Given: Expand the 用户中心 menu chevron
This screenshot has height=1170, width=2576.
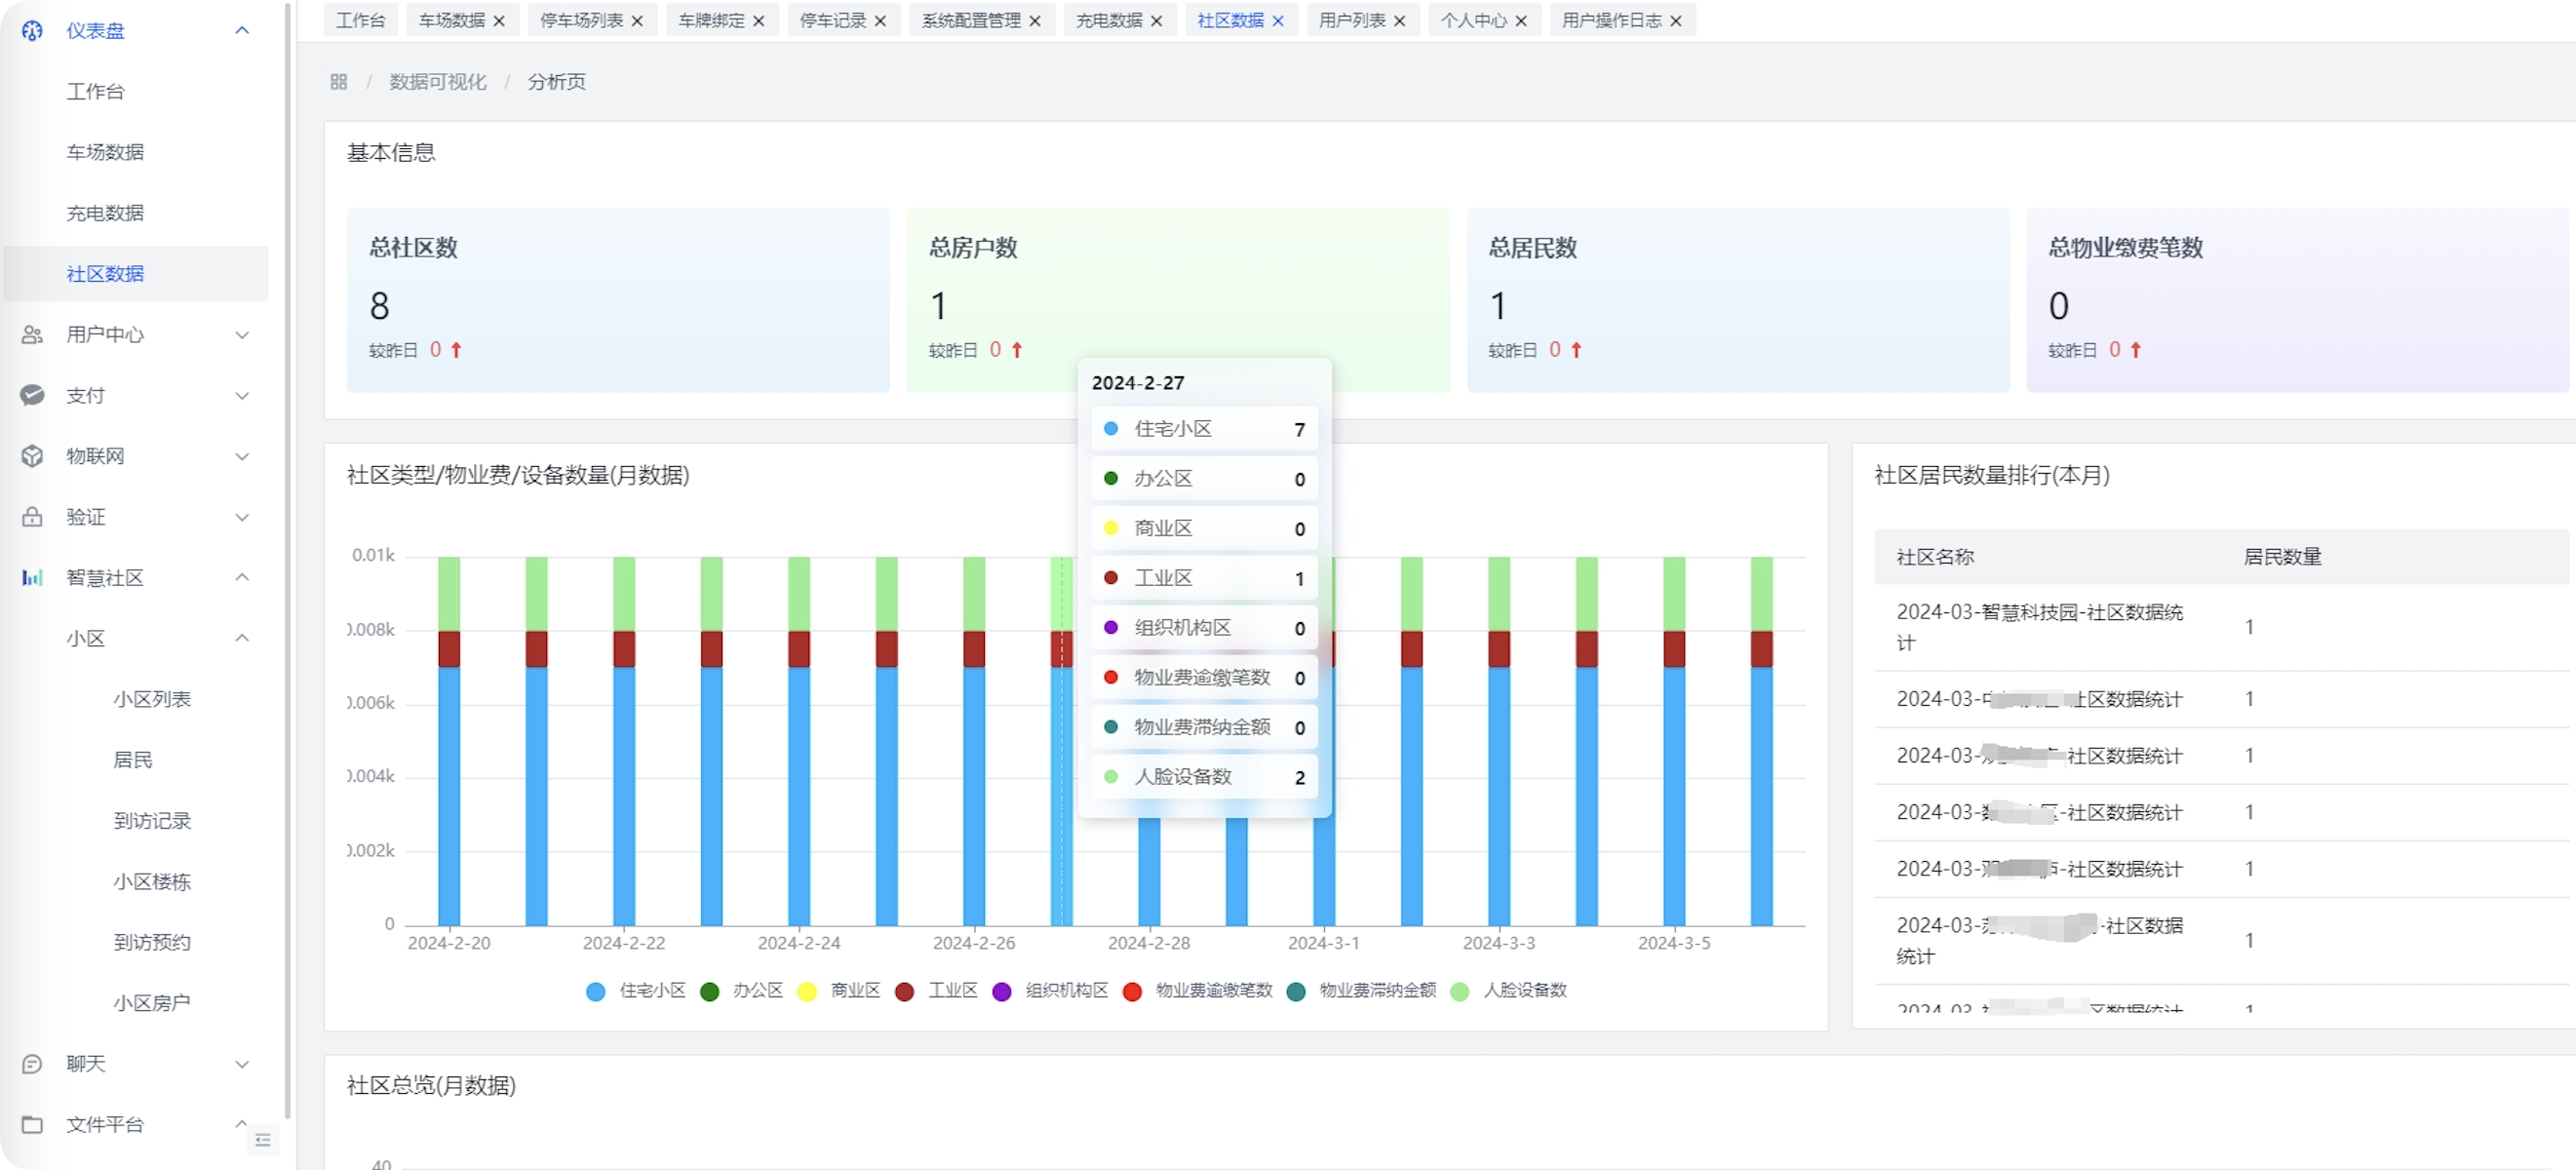Looking at the screenshot, I should pos(242,335).
